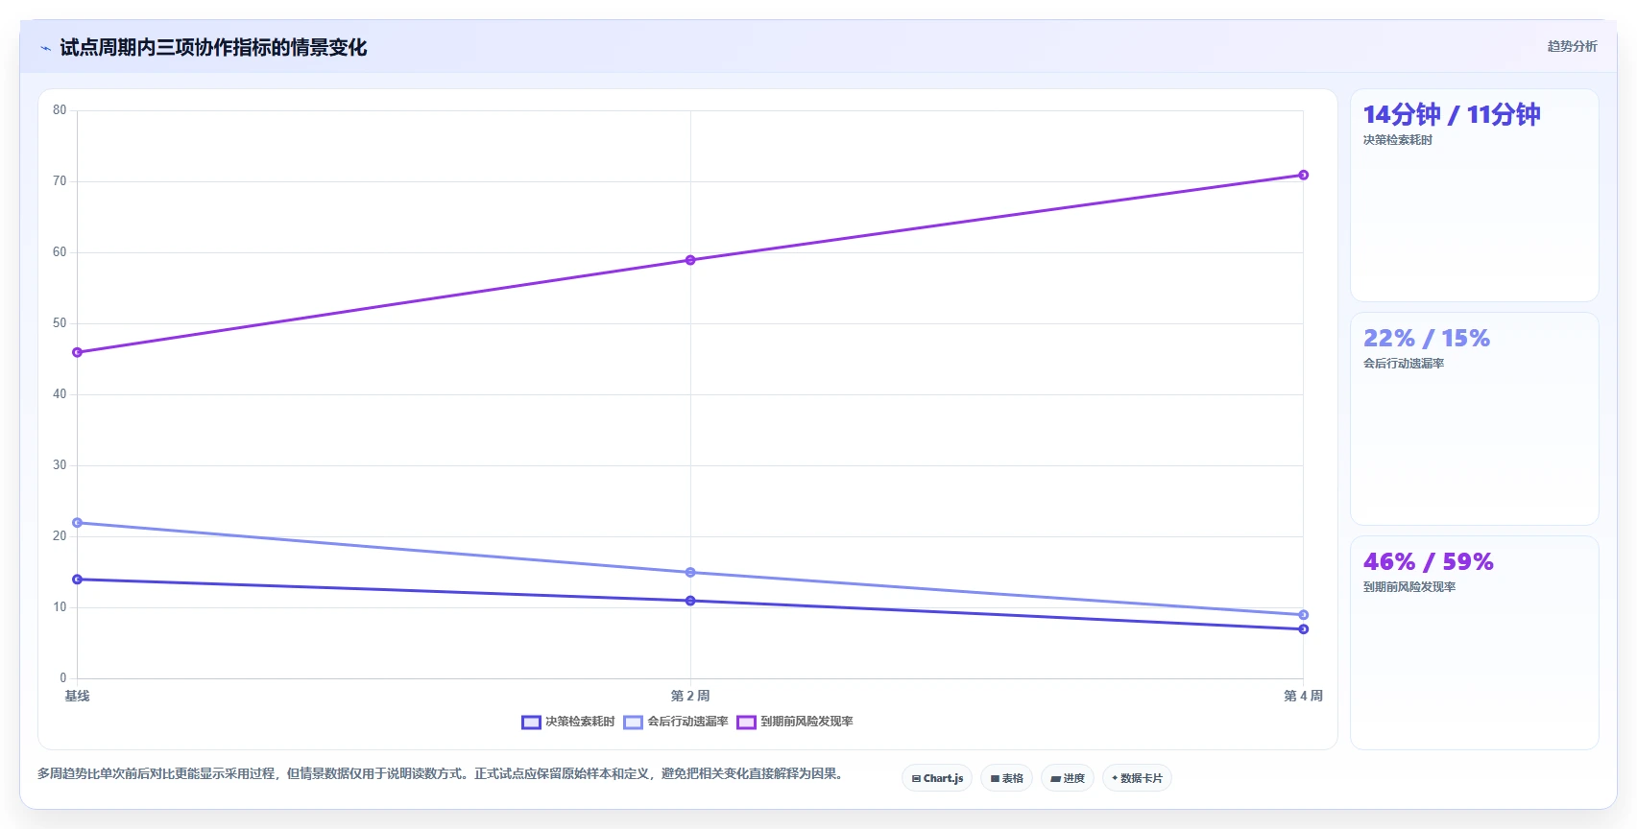Viewport: 1637px width, 829px height.
Task: Click the 到期前风险发现率 baseline data point
Action: click(x=78, y=352)
